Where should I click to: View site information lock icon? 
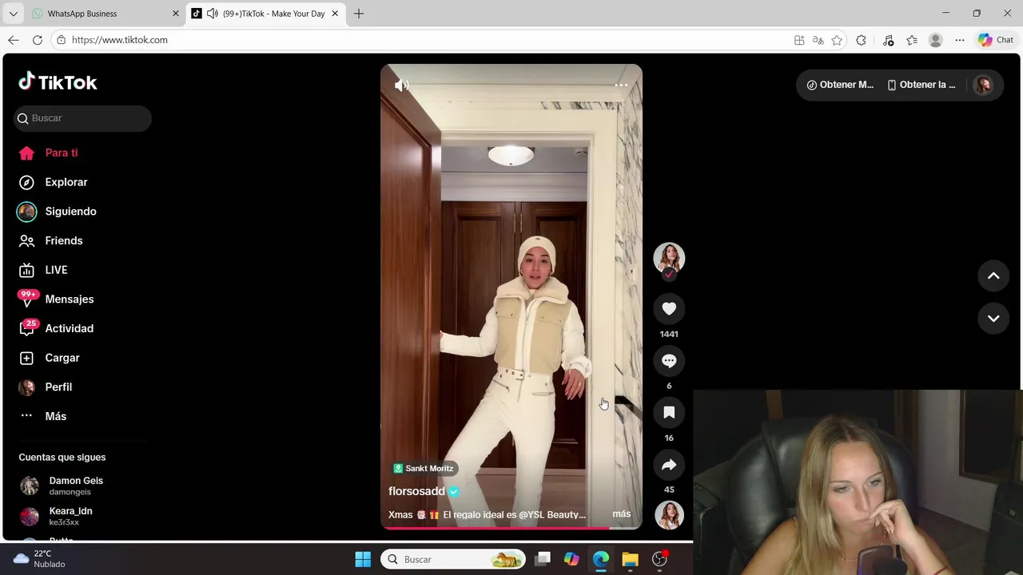tap(61, 40)
